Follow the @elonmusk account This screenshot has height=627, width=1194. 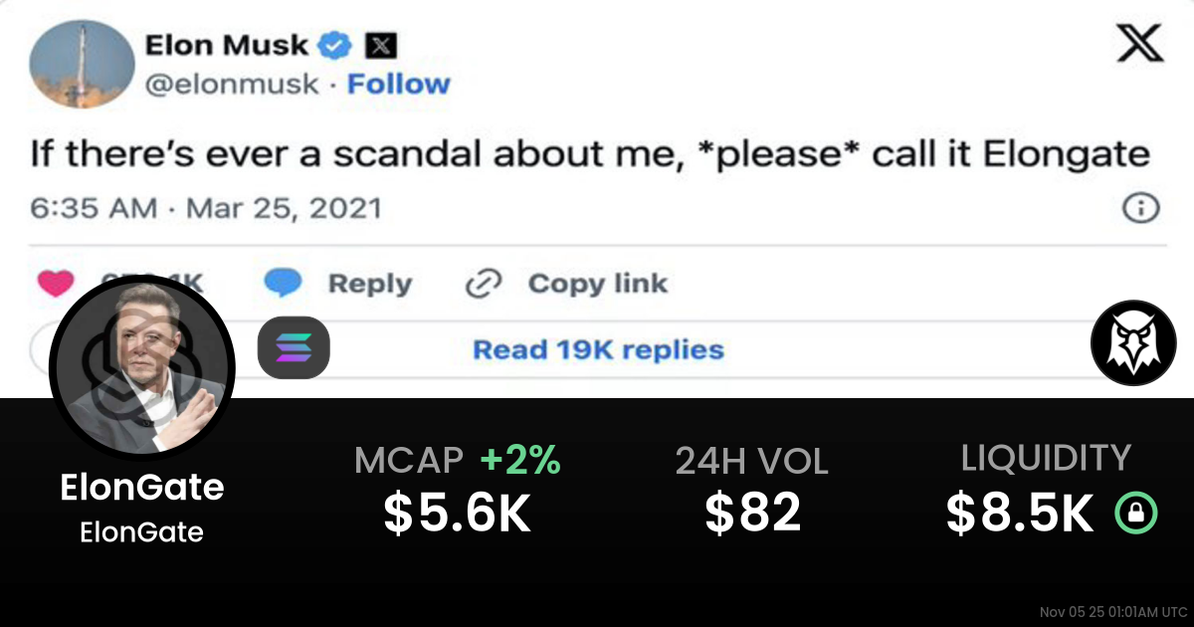point(398,84)
